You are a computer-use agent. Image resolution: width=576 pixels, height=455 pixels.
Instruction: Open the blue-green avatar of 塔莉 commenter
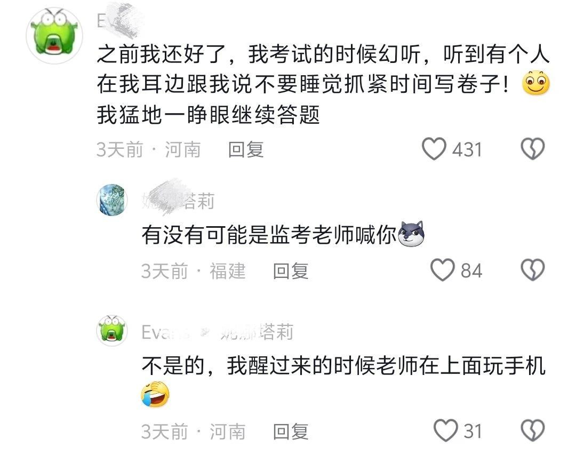pyautogui.click(x=112, y=200)
